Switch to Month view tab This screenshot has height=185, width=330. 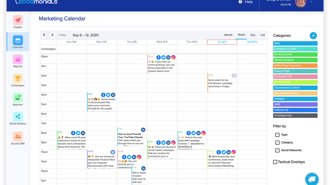click(x=228, y=35)
